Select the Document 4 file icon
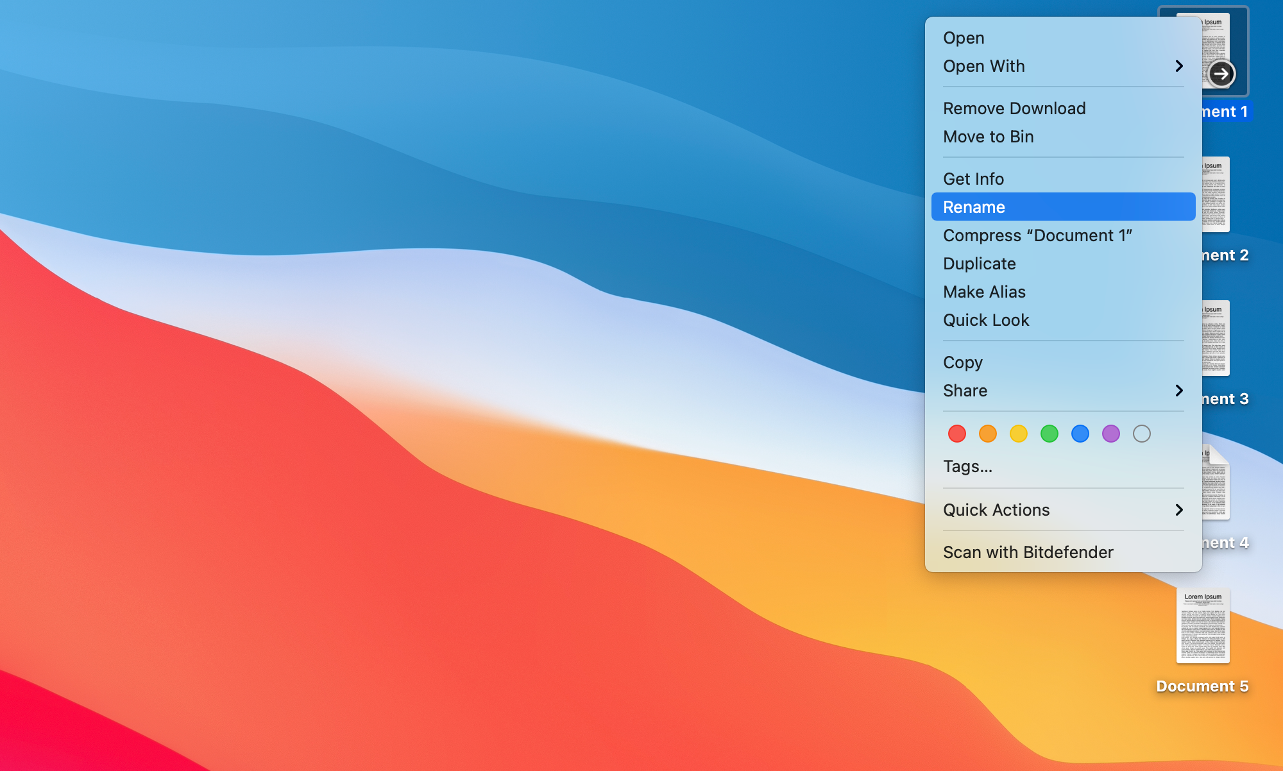The width and height of the screenshot is (1283, 771). (x=1216, y=482)
